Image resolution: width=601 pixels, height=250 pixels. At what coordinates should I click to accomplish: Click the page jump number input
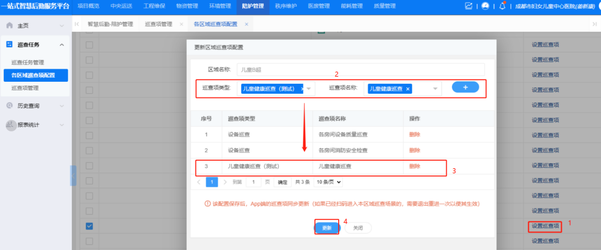click(254, 182)
